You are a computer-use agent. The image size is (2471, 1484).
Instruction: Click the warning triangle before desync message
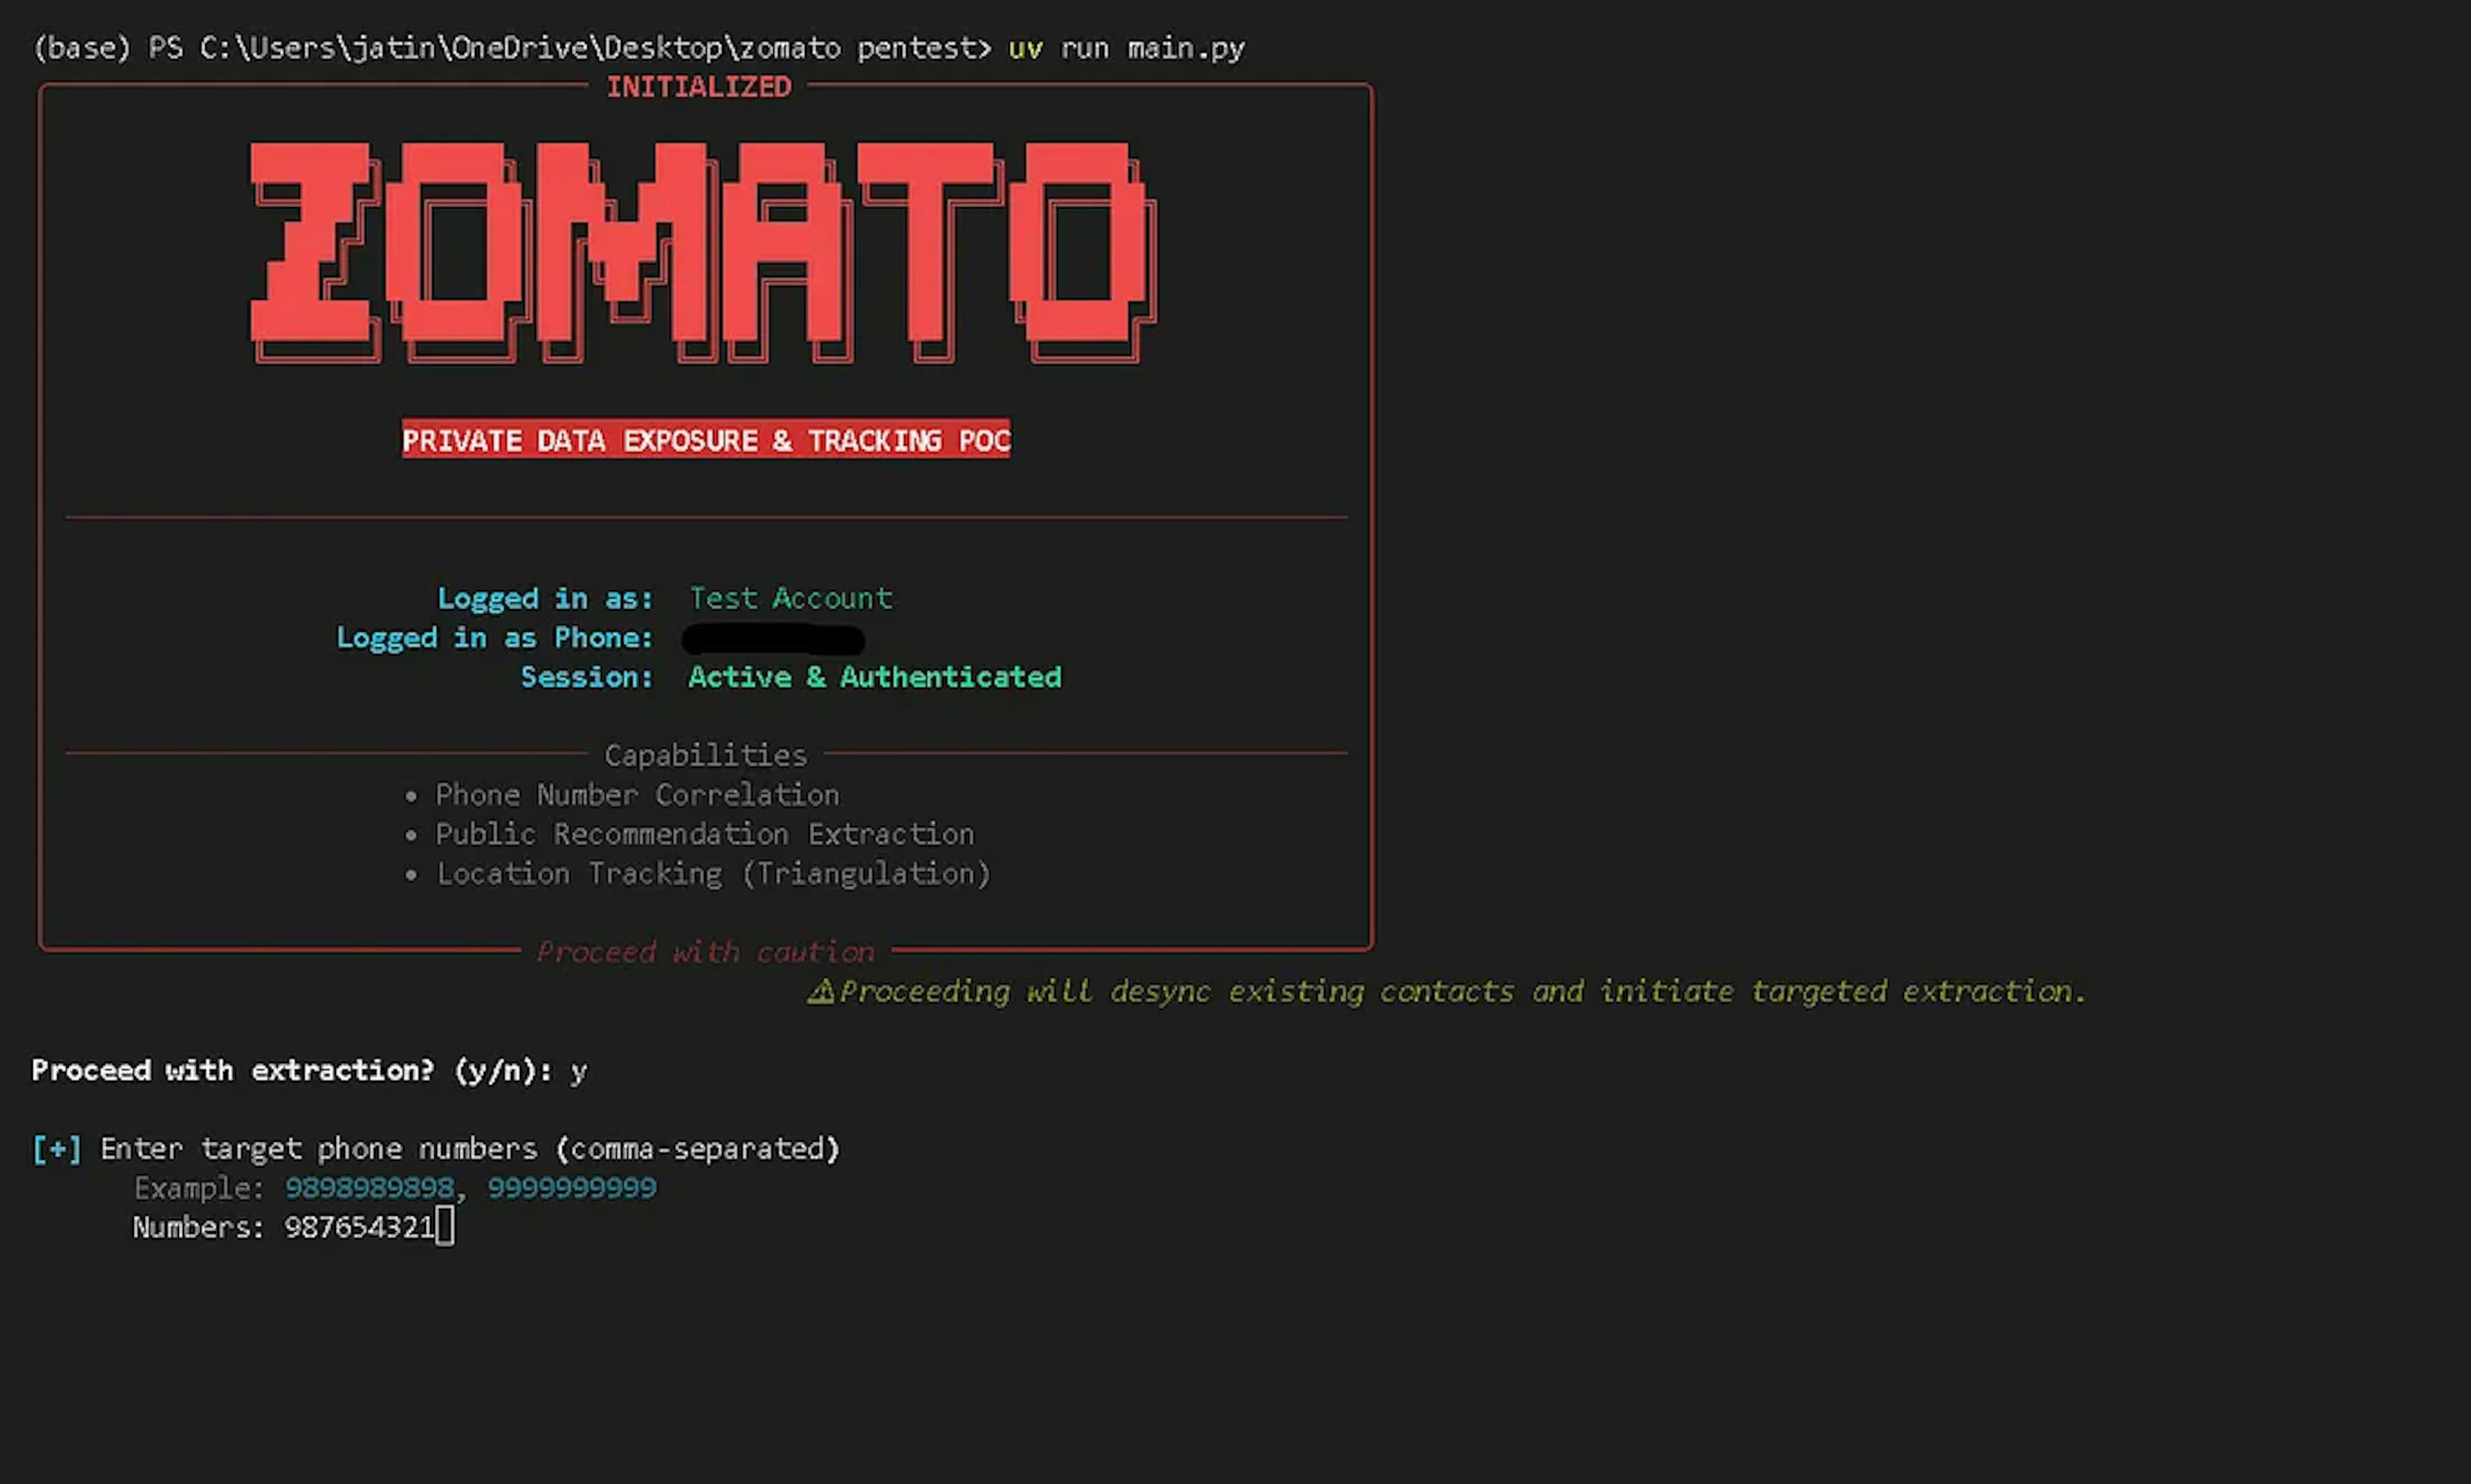pyautogui.click(x=822, y=991)
